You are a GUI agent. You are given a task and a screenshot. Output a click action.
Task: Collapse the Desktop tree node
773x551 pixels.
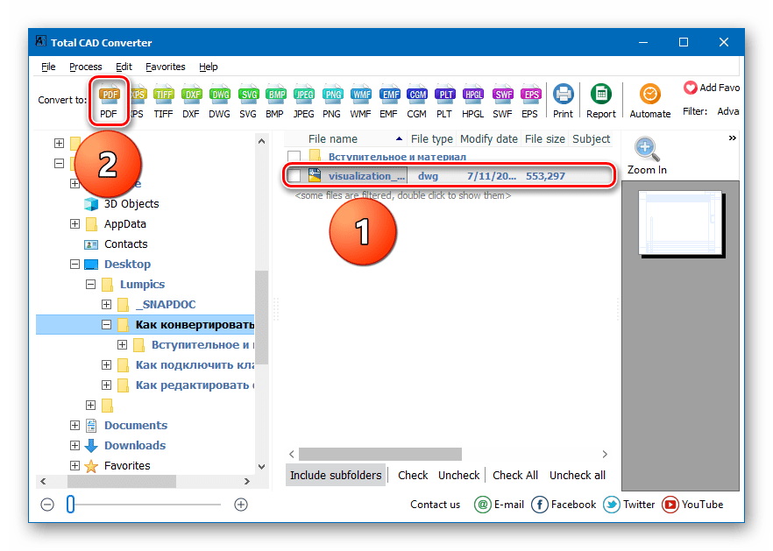(x=74, y=265)
